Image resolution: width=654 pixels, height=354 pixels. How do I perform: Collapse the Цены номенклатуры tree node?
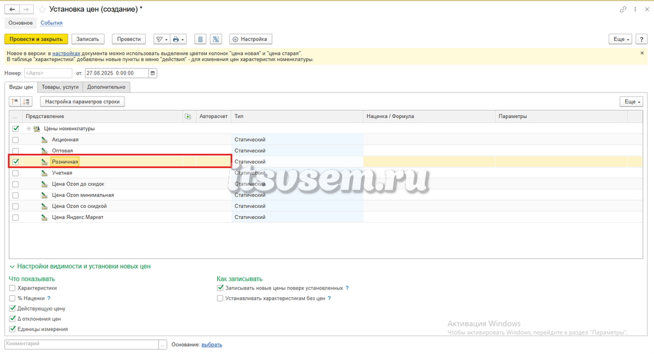(x=29, y=129)
